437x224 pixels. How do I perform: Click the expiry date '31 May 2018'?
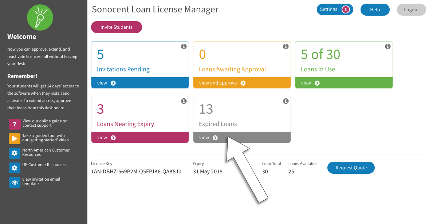pos(208,172)
